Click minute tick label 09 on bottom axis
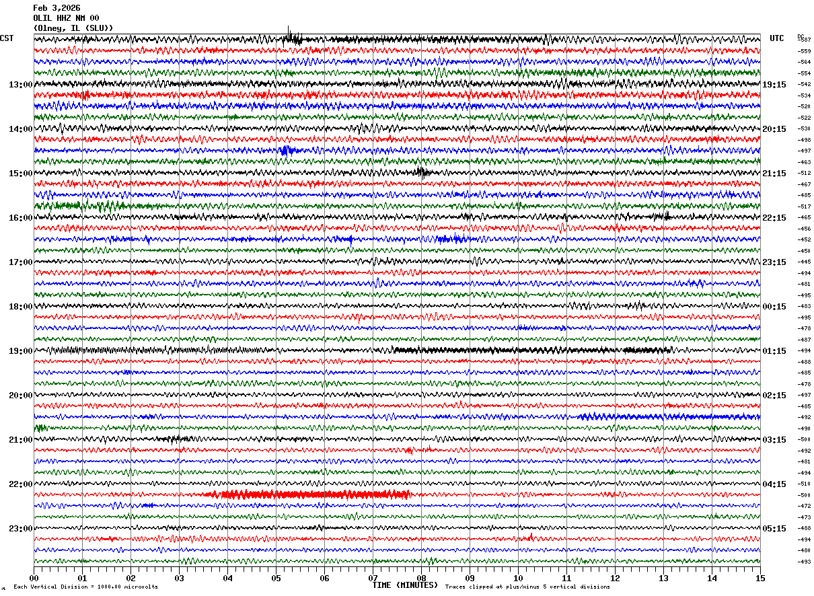This screenshot has width=814, height=596. click(470, 578)
